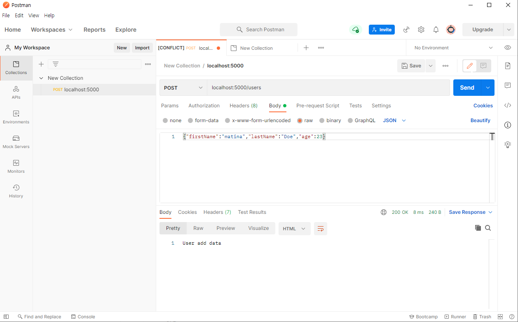Open Comments icon in right sidebar
518x322 pixels.
coord(508,86)
